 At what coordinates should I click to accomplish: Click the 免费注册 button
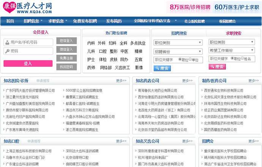tap(66, 58)
